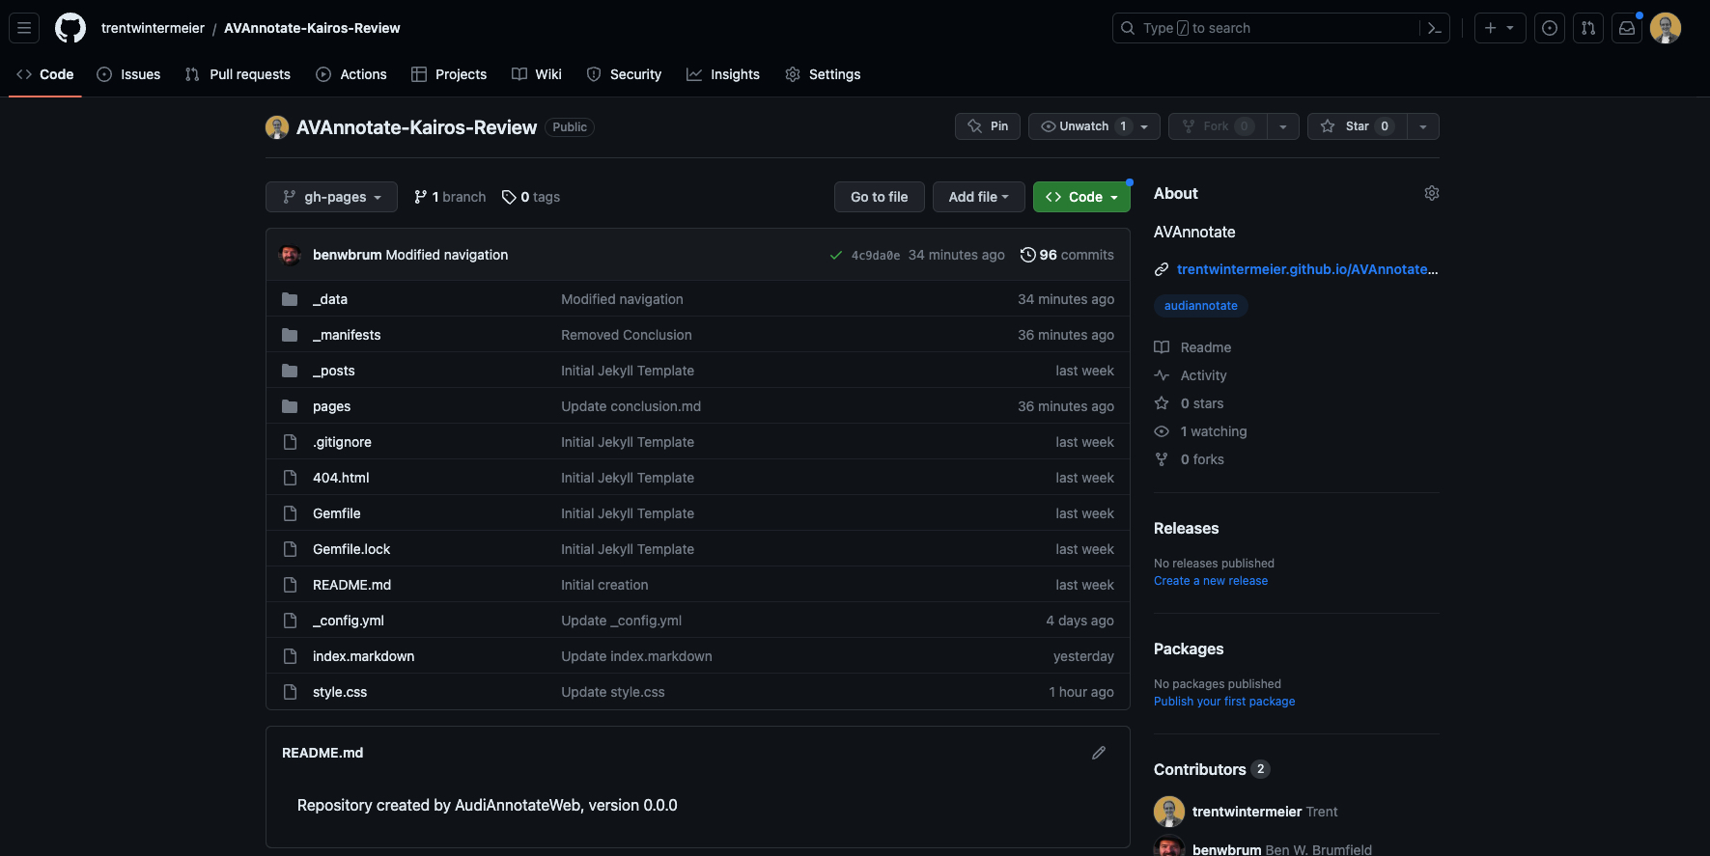
Task: Go to GitHub home via Octocat logo
Action: click(x=70, y=28)
